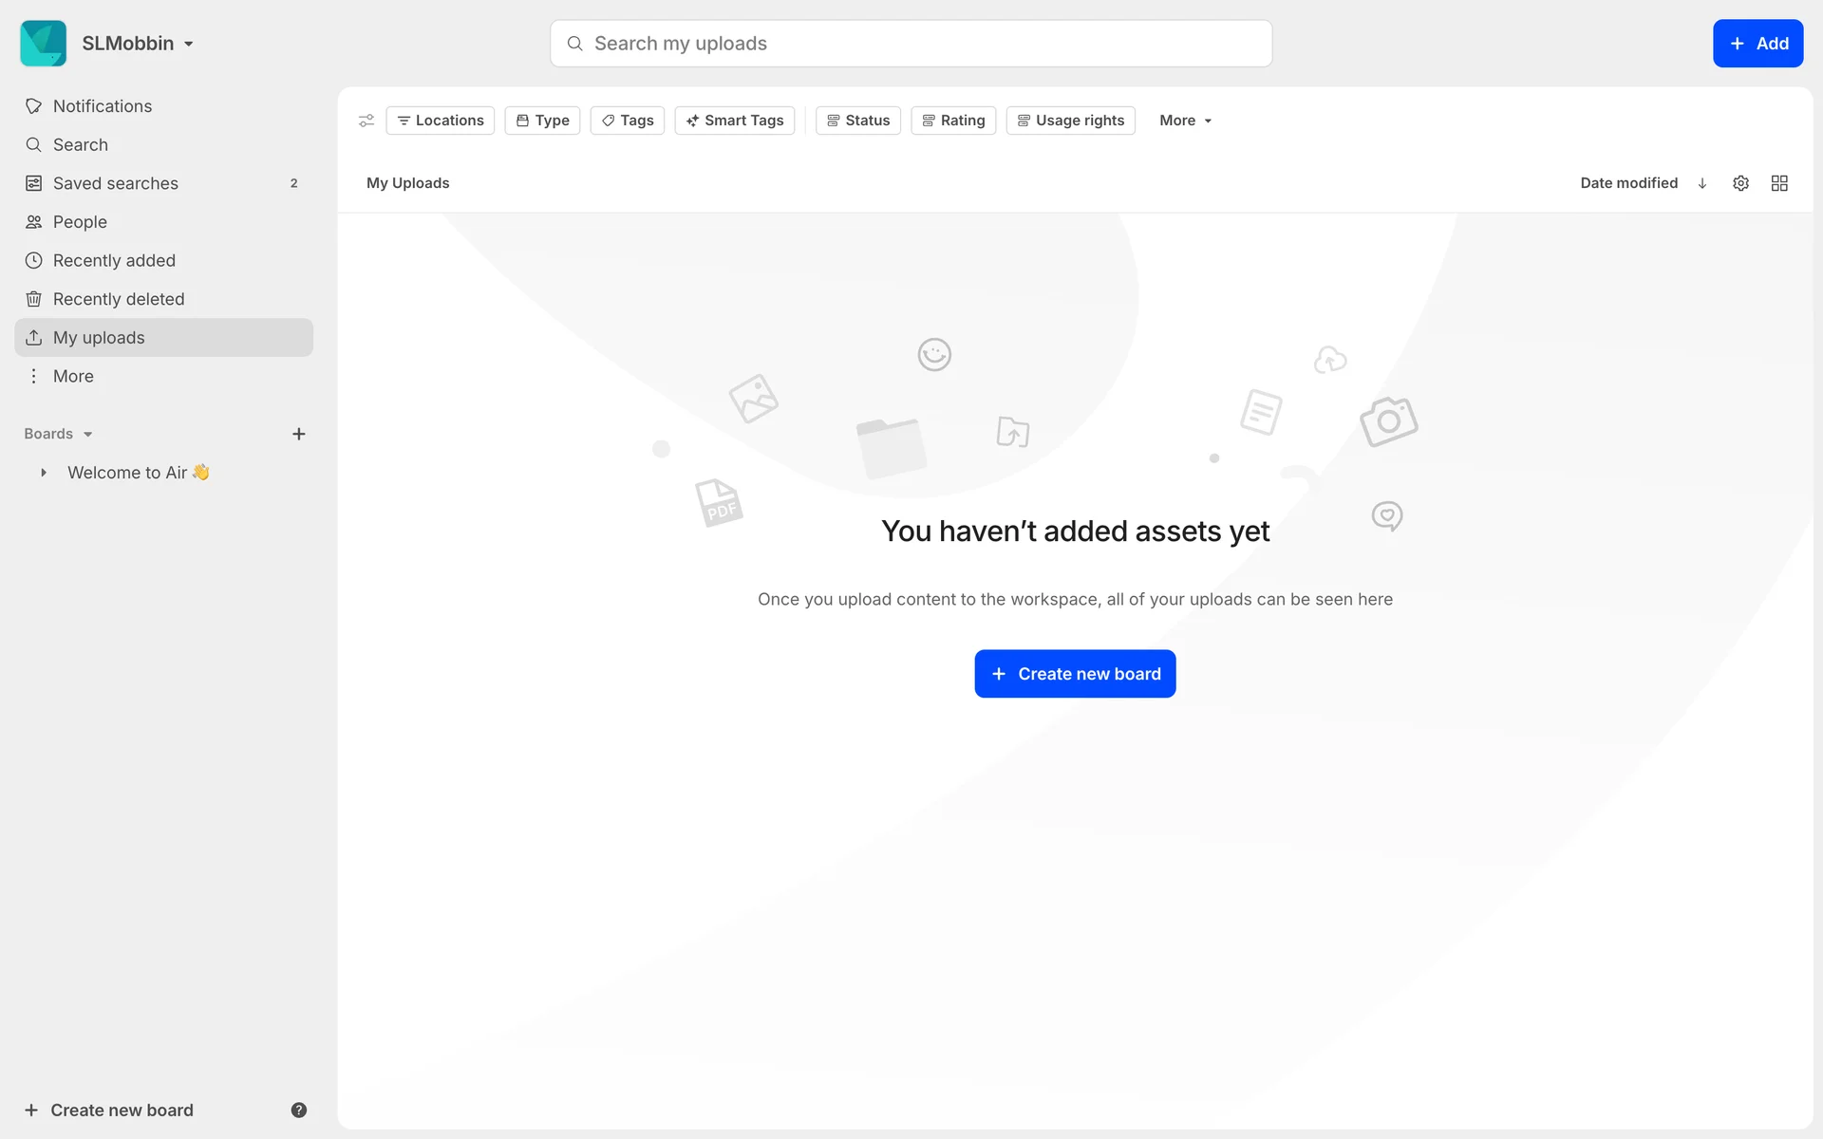Viewport: 1823px width, 1139px height.
Task: Open the Usage rights filter
Action: coord(1070,121)
